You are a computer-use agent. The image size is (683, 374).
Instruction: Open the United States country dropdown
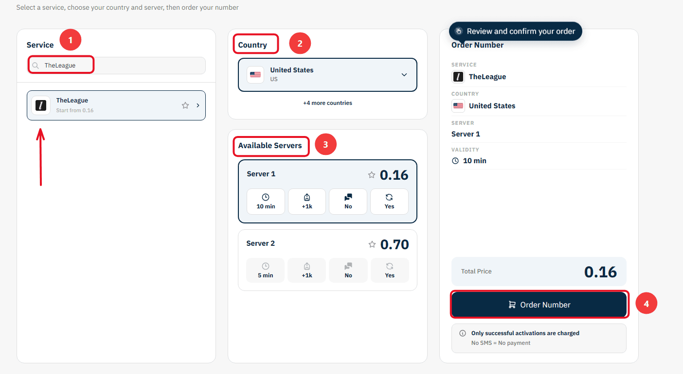(x=327, y=75)
